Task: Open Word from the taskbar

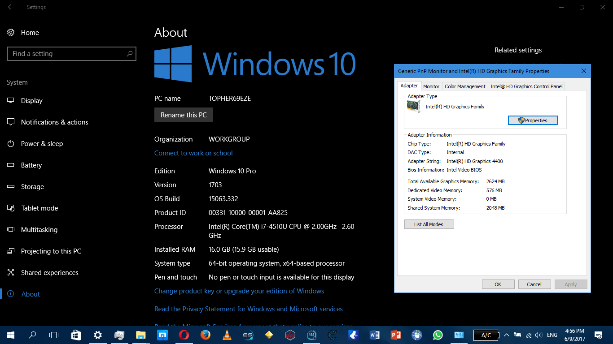Action: pyautogui.click(x=374, y=335)
